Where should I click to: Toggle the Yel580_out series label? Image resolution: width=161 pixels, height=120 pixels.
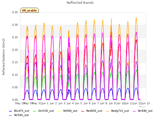point(70,111)
